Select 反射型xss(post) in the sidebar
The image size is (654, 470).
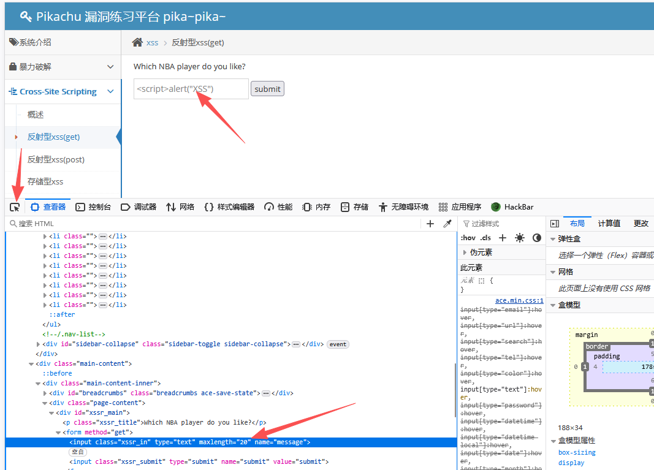tap(56, 159)
